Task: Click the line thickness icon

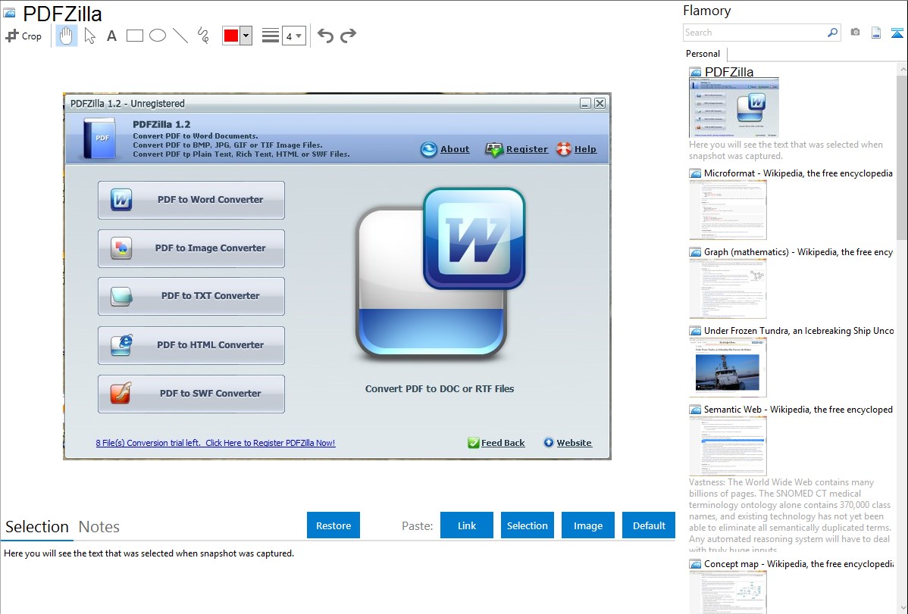Action: click(270, 36)
